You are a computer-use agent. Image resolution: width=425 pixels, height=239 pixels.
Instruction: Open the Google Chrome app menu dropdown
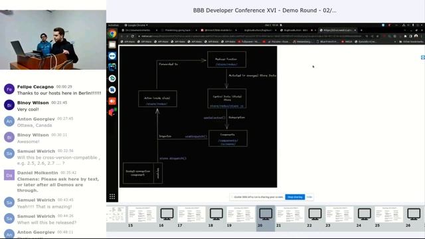pos(136,25)
